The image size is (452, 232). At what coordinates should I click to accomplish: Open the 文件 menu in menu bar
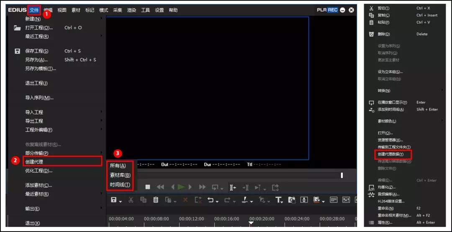coord(34,10)
